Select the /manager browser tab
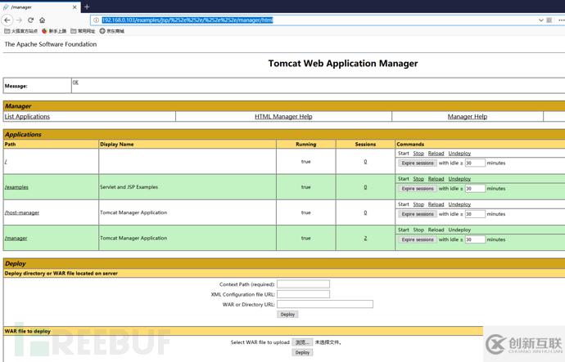Screen dimensions: 565x362 [39, 7]
